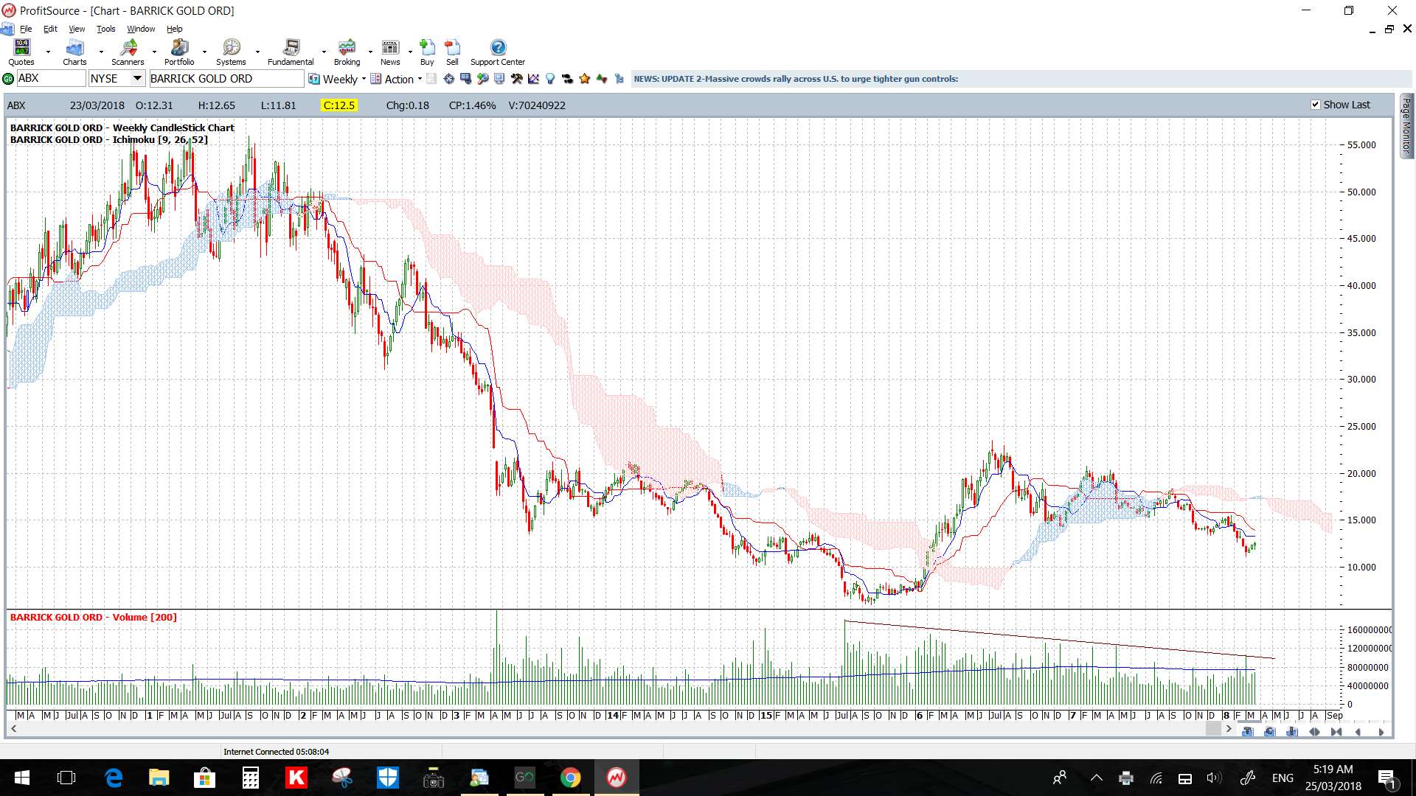Open the Windows Start menu
The width and height of the screenshot is (1416, 796).
[22, 778]
